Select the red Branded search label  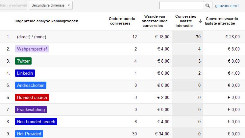point(32,97)
